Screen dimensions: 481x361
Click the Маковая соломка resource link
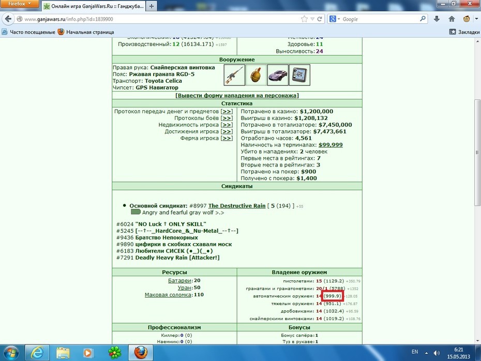[x=168, y=295]
